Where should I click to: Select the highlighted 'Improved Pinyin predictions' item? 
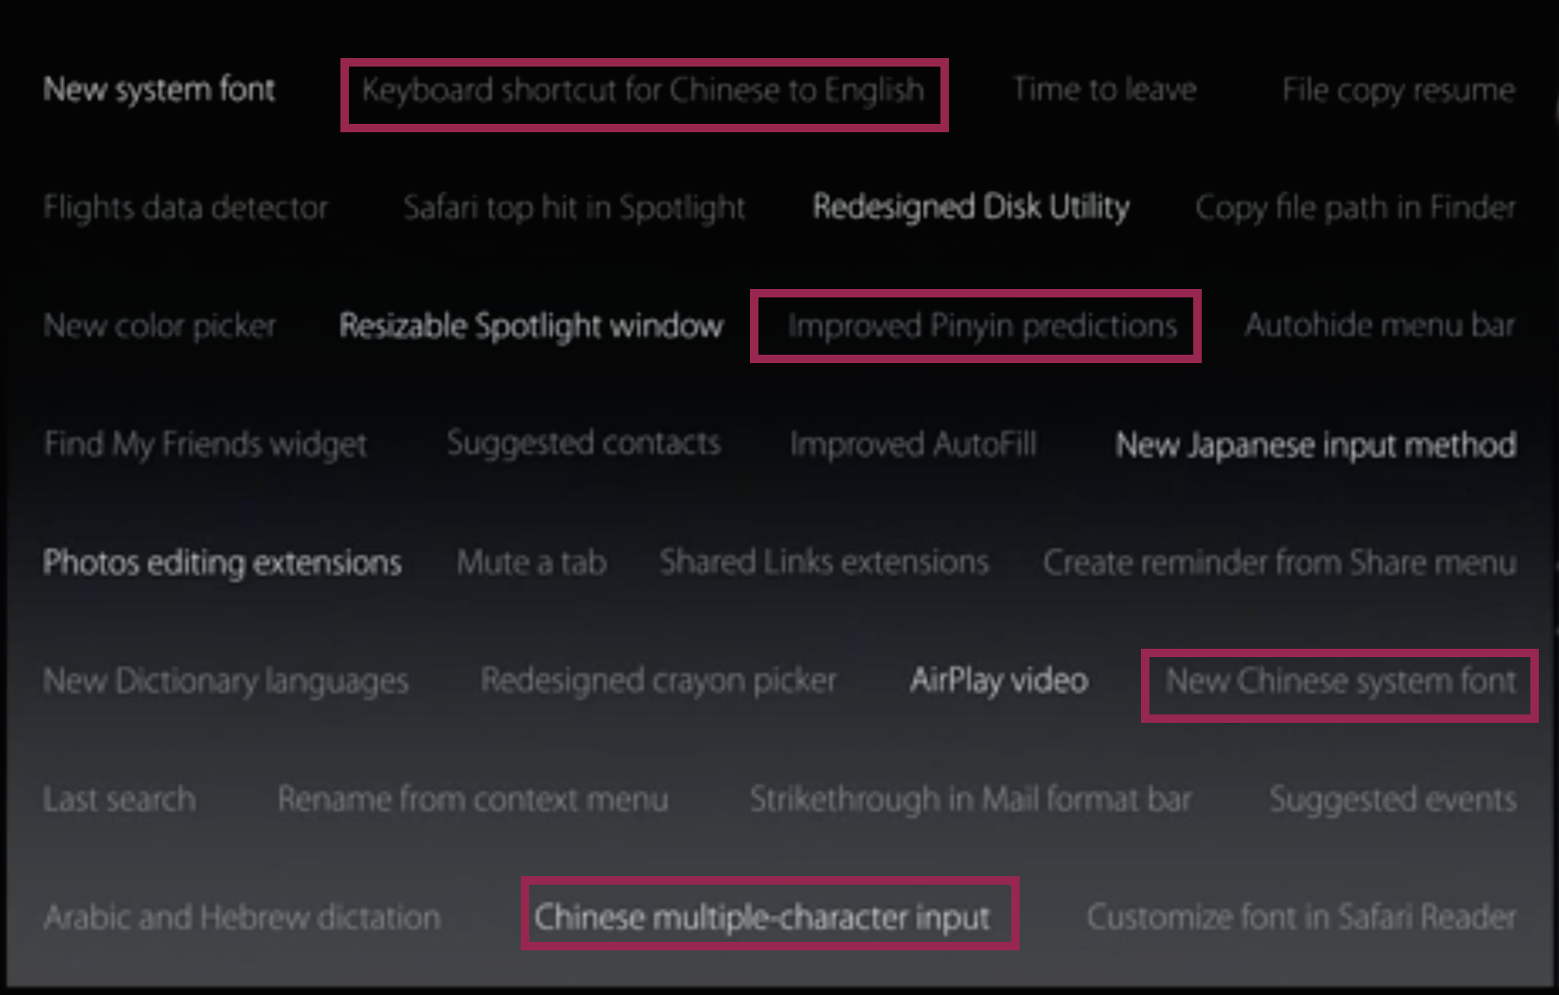click(982, 326)
